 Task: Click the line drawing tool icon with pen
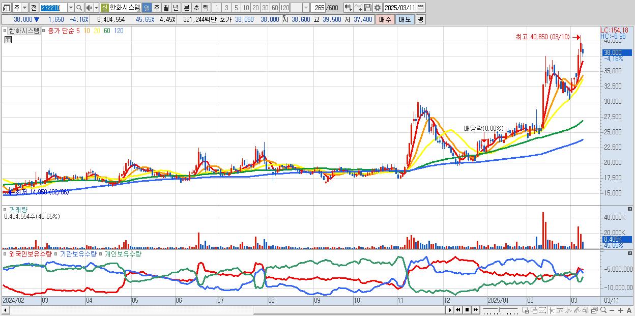tap(577, 310)
